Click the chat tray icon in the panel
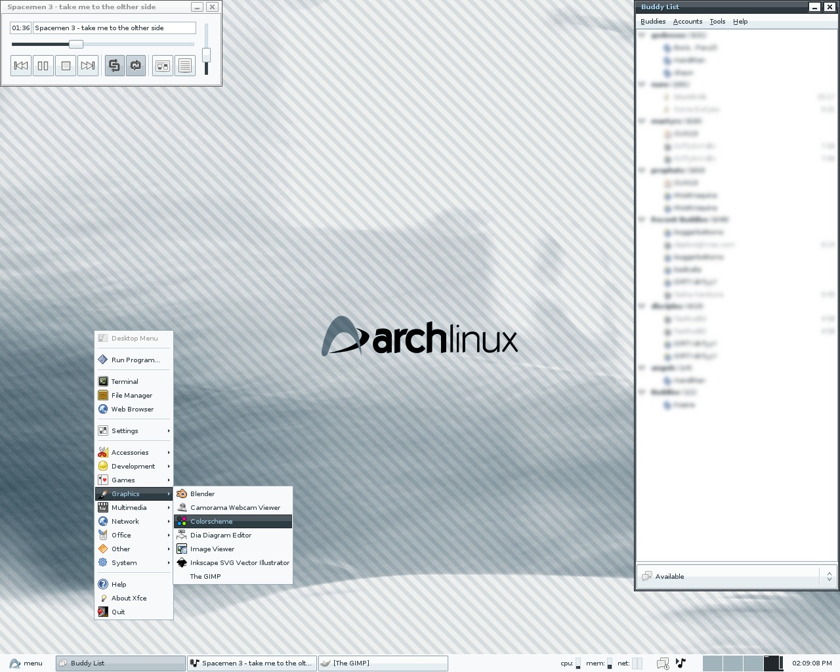 coord(663,663)
